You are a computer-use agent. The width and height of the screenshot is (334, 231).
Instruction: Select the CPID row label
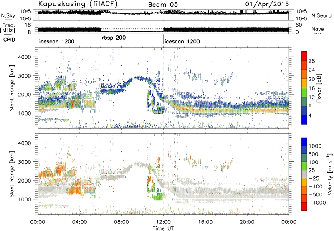9,40
